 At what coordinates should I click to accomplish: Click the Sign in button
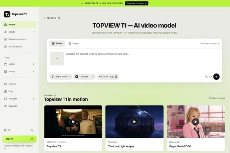pyautogui.click(x=20, y=139)
